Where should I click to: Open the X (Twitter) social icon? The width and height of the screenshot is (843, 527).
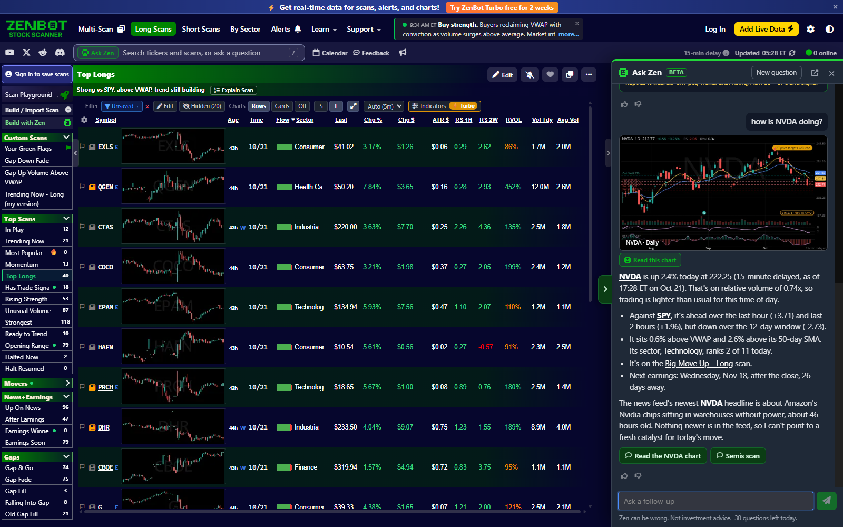26,53
